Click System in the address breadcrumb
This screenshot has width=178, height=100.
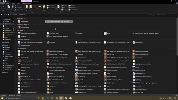point(15,15)
